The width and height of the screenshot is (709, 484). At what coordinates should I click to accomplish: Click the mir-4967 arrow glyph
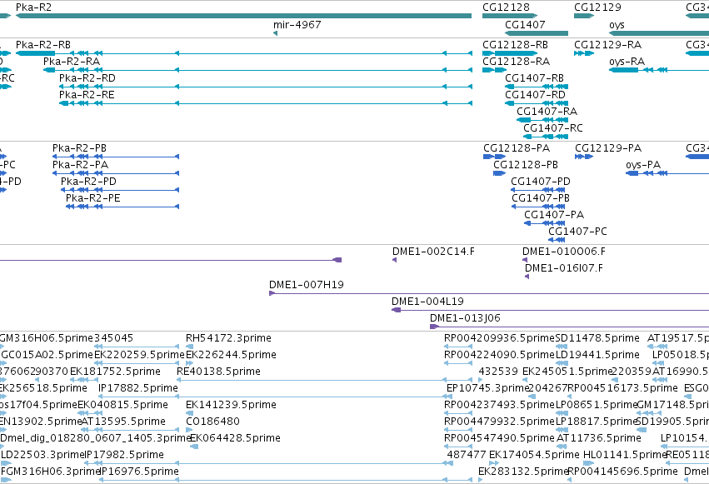click(x=276, y=33)
